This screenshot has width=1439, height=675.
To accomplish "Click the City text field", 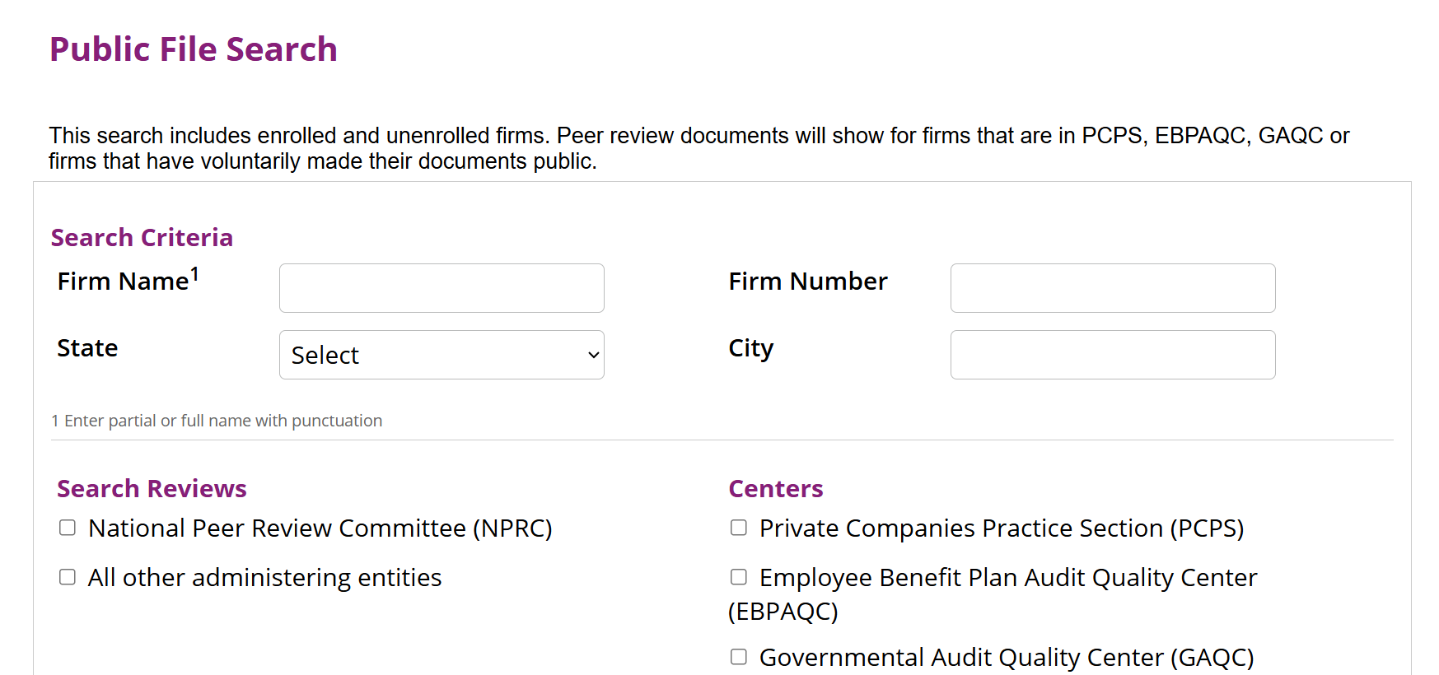I will pos(1113,355).
